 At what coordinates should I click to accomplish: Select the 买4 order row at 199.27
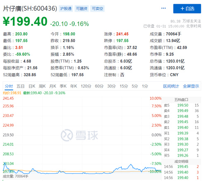(181, 150)
